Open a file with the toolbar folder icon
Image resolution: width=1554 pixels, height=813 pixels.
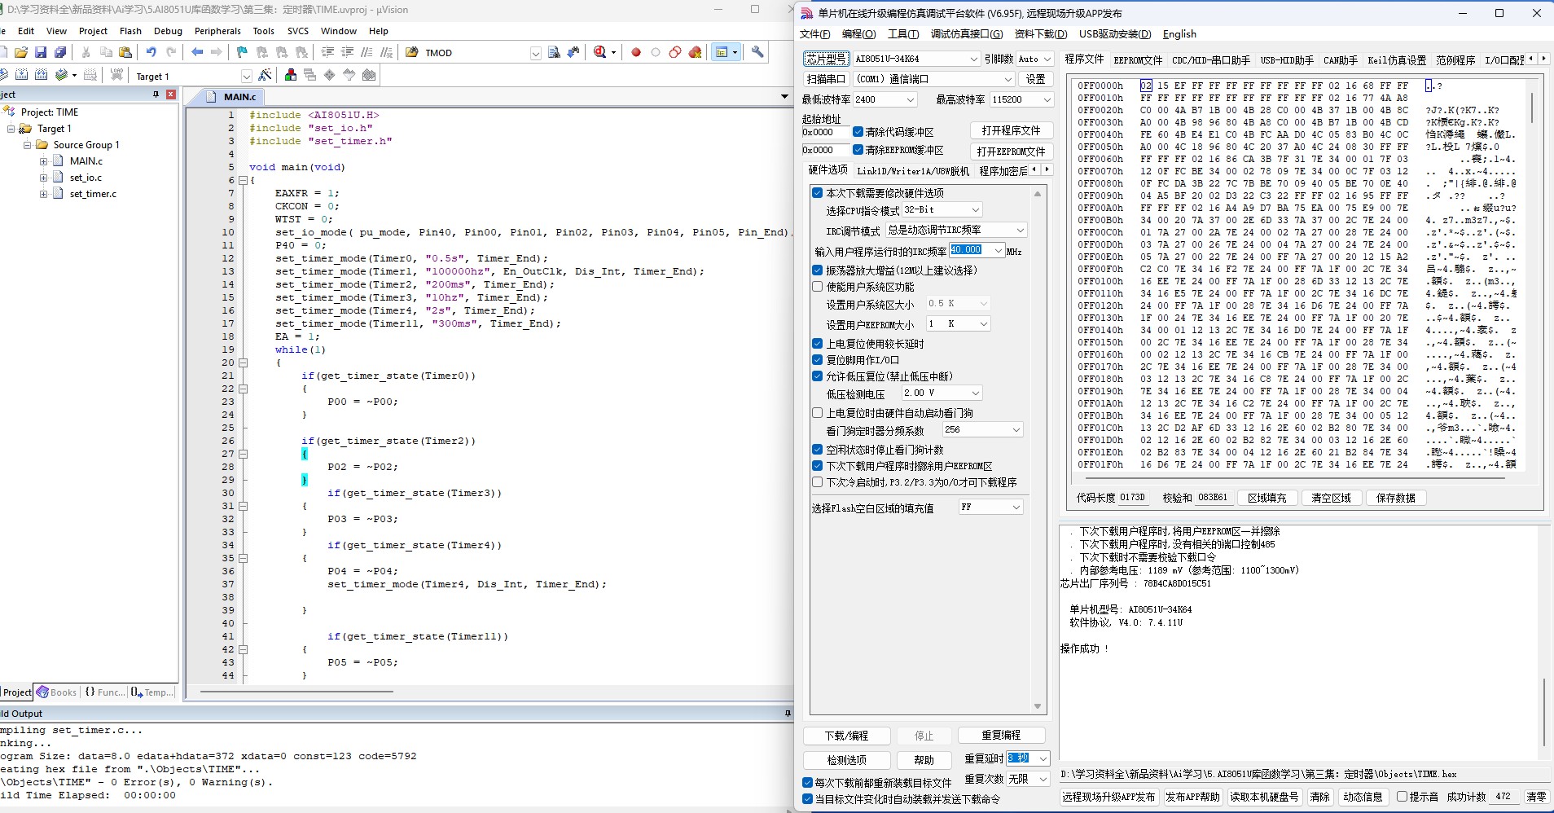coord(21,52)
